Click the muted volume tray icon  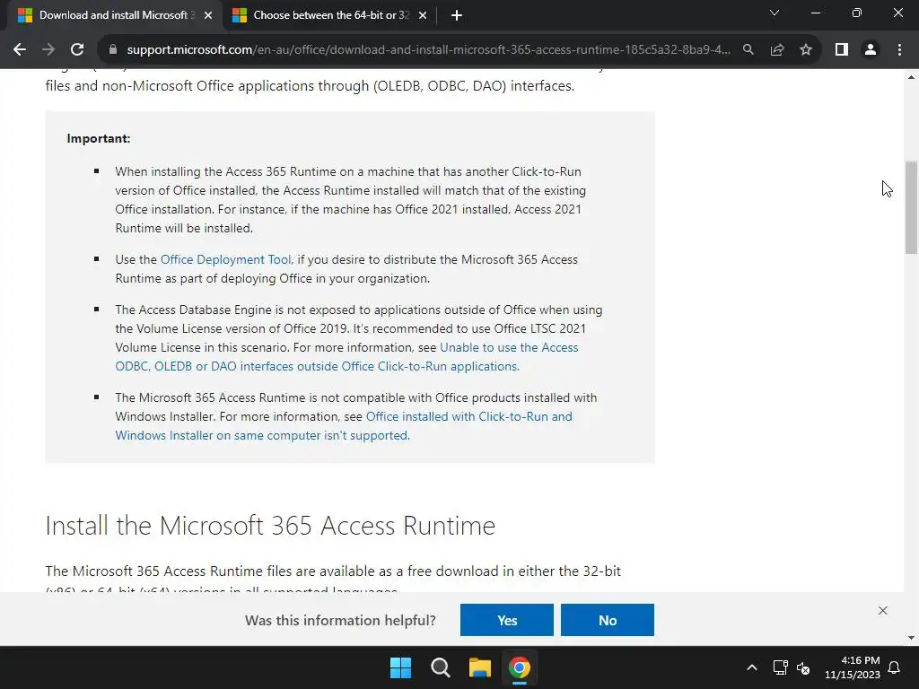pos(803,667)
